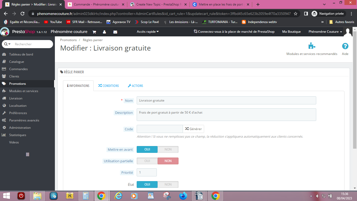Show hidden system tray icons

311,196
